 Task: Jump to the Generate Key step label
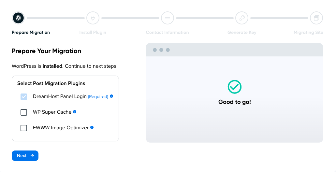tap(242, 32)
